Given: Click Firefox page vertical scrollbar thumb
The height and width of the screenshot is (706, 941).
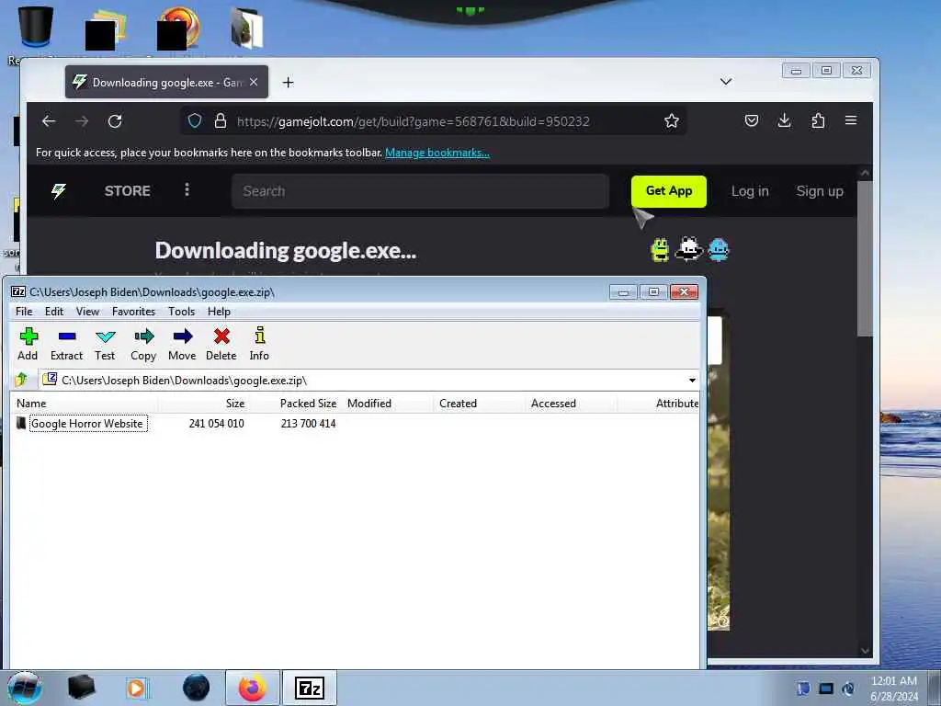Looking at the screenshot, I should 865,258.
